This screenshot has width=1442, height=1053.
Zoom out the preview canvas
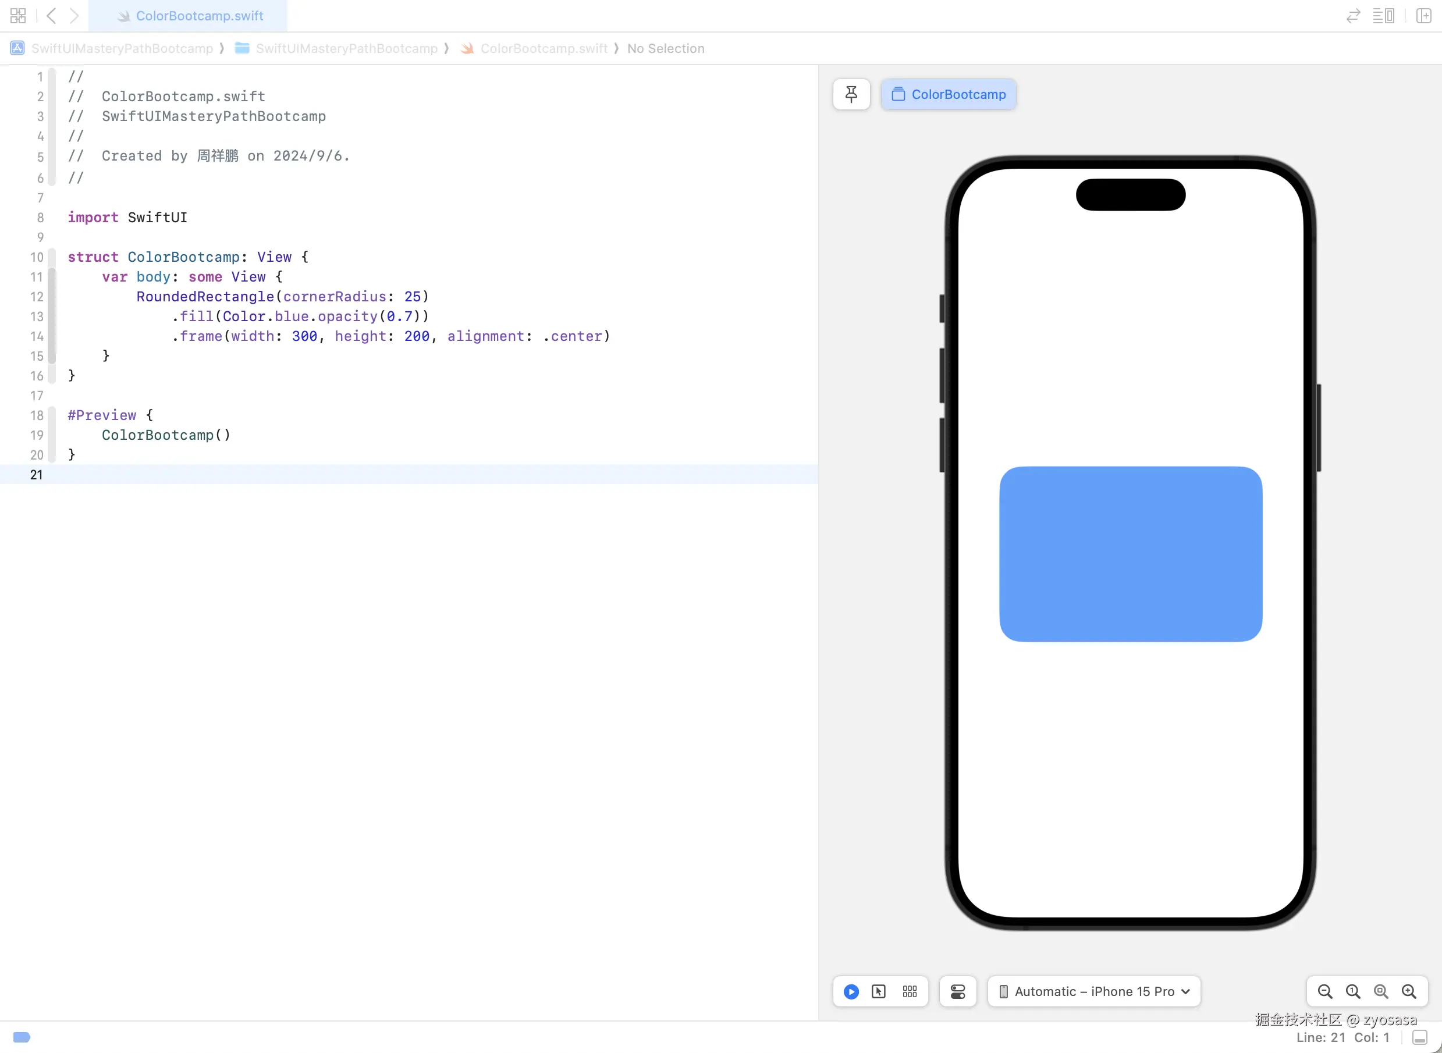tap(1324, 991)
